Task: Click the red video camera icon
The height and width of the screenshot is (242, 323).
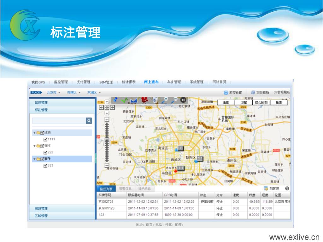Action: pos(144,100)
